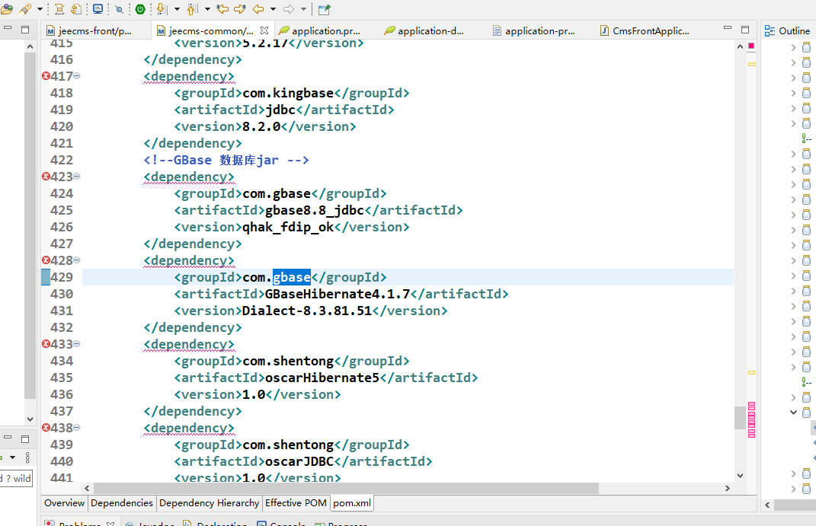Open the Effective POM tab
Screen dimensions: 816x526
[x=296, y=503]
